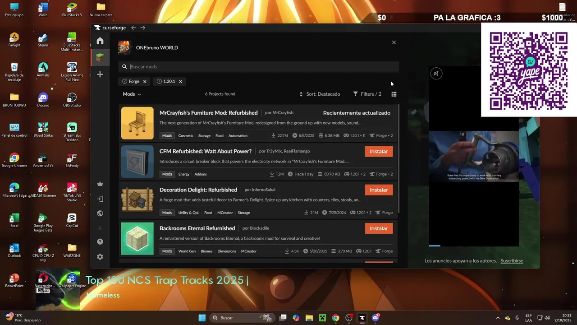The width and height of the screenshot is (577, 325).
Task: Install CFM Refurbished: Watt About Power?
Action: (379, 152)
